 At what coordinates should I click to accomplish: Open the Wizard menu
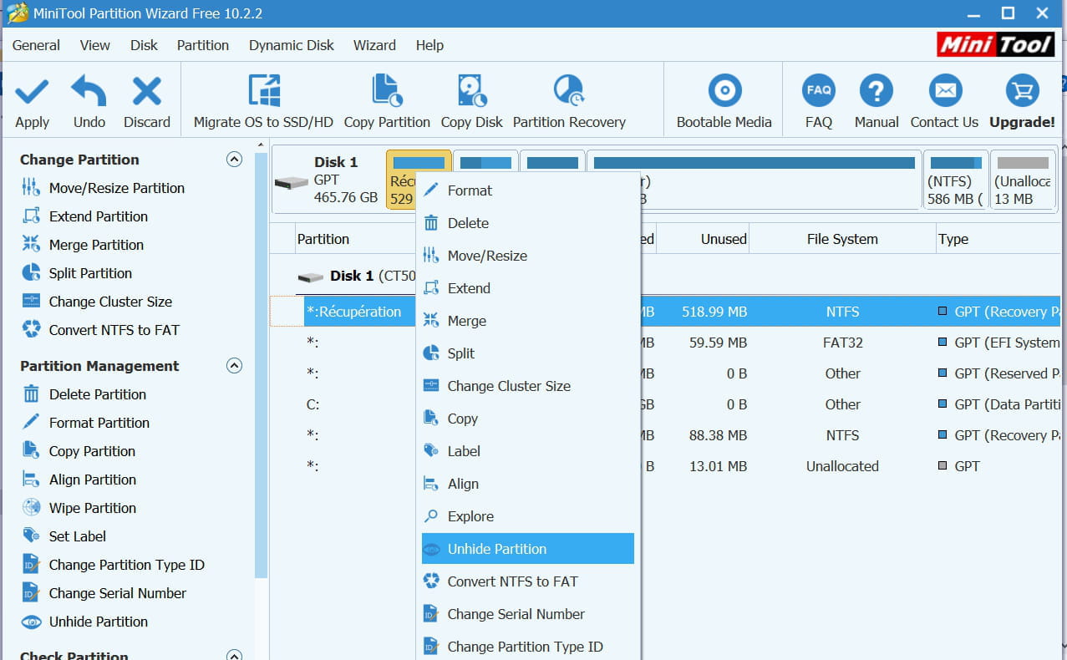pos(374,45)
